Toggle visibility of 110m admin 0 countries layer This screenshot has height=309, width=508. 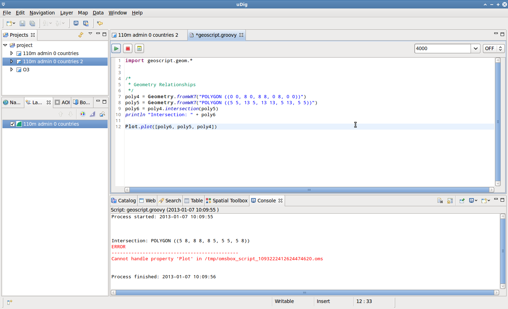13,124
